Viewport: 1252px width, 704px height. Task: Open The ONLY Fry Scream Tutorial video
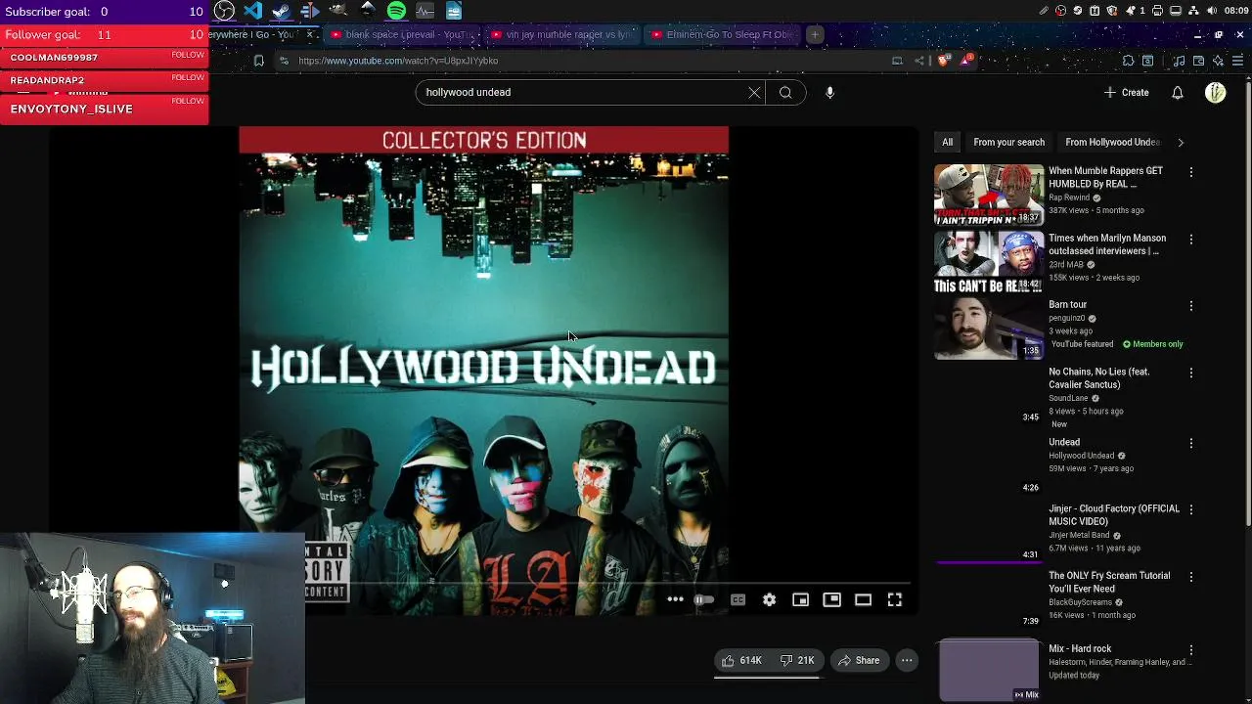pyautogui.click(x=1109, y=582)
